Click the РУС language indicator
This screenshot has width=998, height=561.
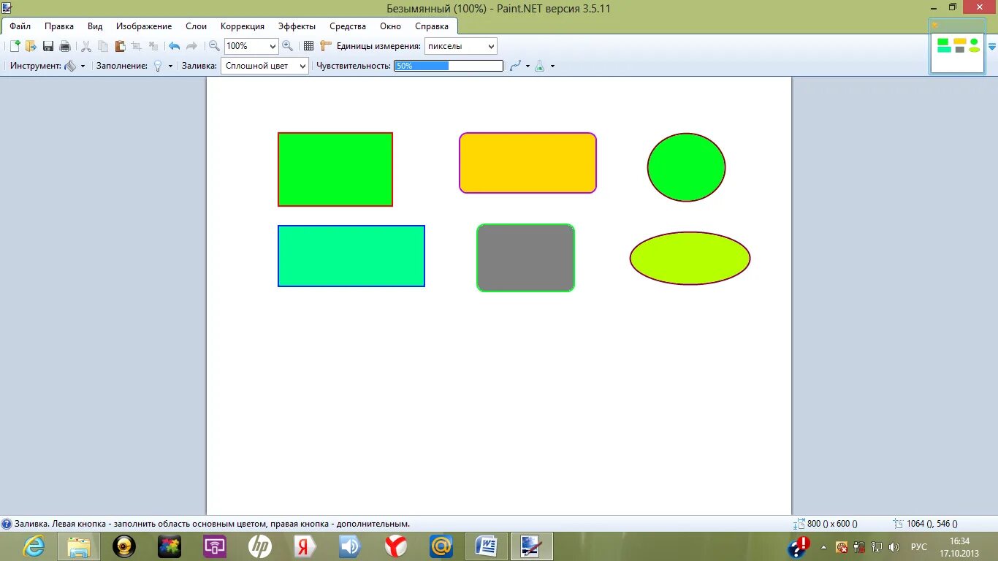(919, 547)
